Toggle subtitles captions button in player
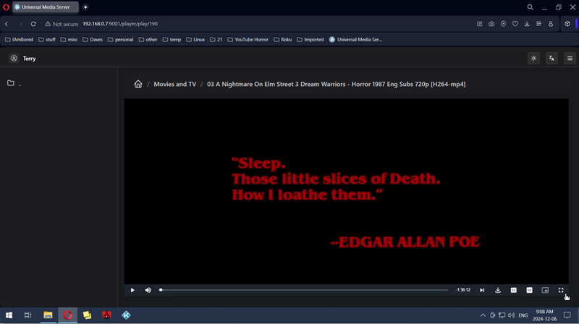This screenshot has height=324, width=579. tap(514, 290)
